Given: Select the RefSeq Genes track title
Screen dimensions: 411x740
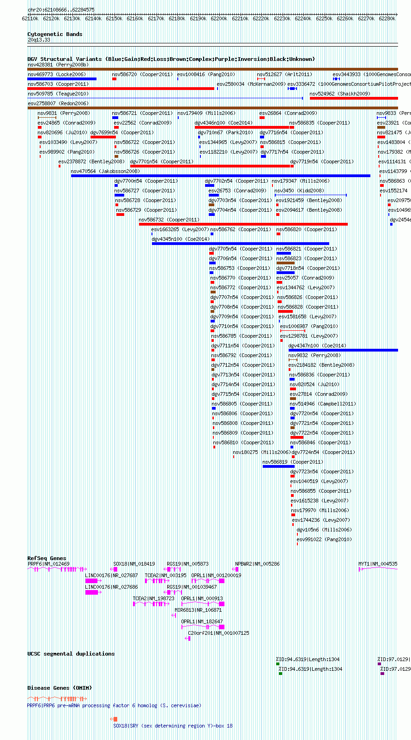Looking at the screenshot, I should pyautogui.click(x=47, y=558).
